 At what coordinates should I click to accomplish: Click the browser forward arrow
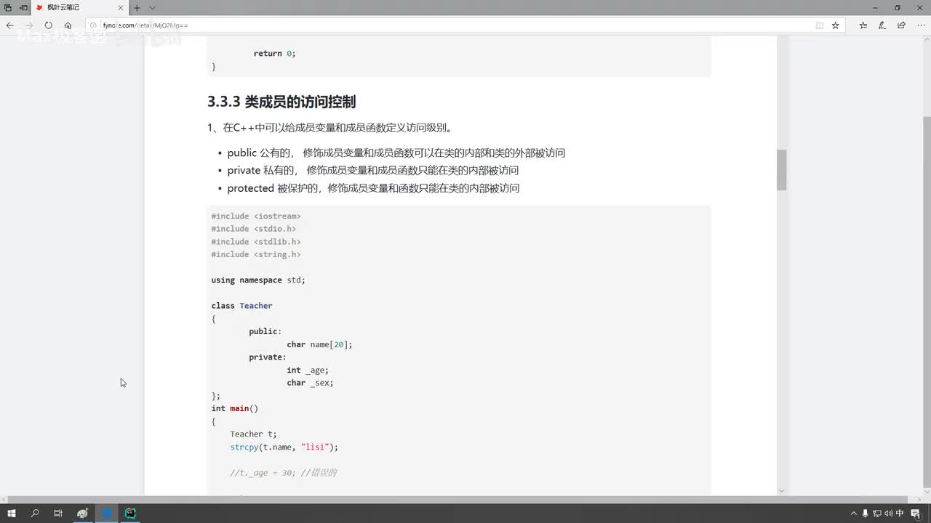29,25
